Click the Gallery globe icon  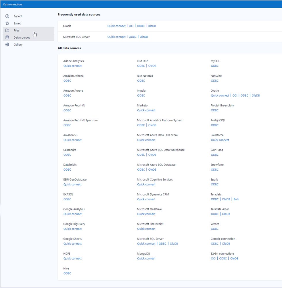7,44
